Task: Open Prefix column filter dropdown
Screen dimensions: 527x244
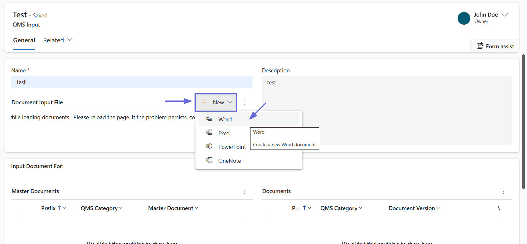Action: (x=64, y=208)
